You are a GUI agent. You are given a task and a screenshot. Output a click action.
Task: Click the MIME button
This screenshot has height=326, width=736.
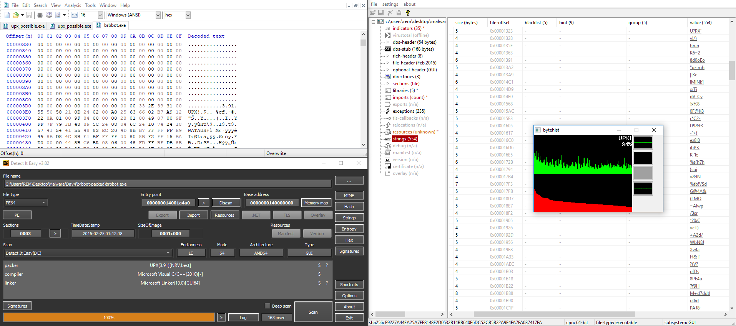(x=349, y=196)
